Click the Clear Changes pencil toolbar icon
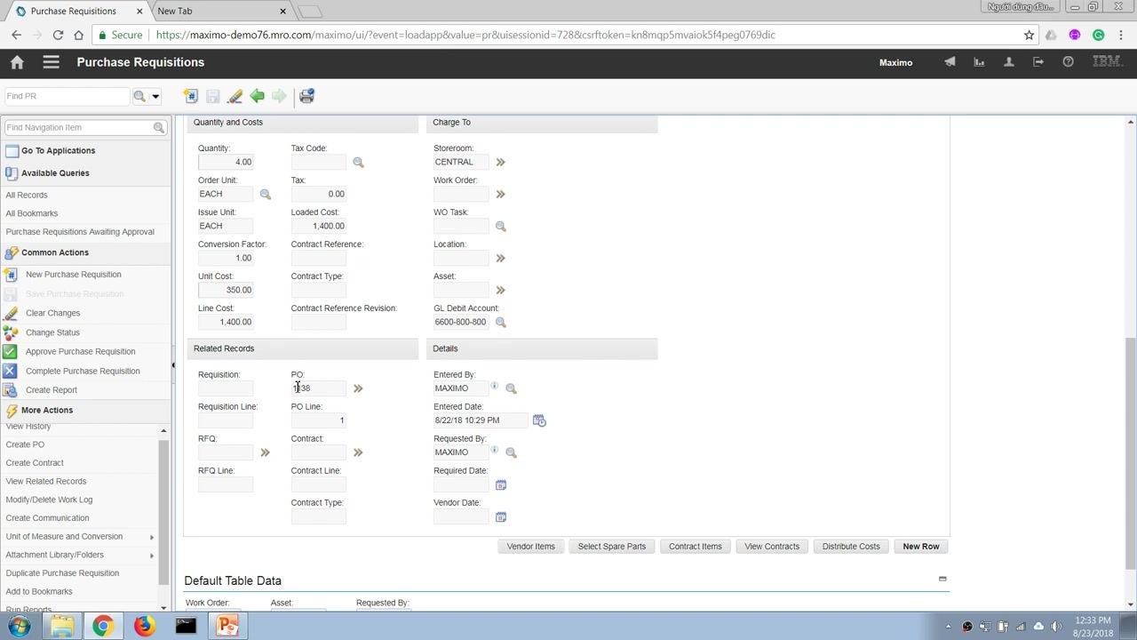 tap(235, 96)
